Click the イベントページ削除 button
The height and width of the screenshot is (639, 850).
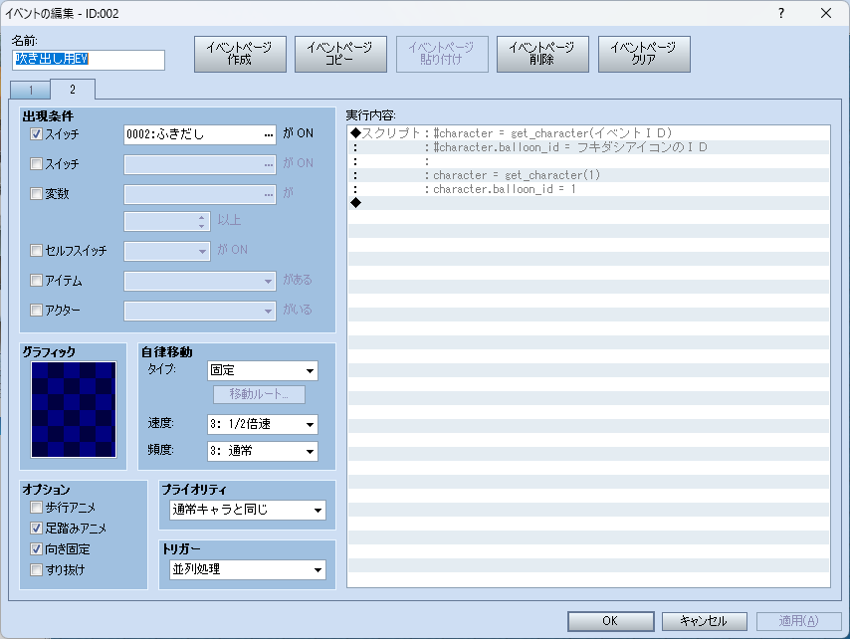tap(542, 54)
